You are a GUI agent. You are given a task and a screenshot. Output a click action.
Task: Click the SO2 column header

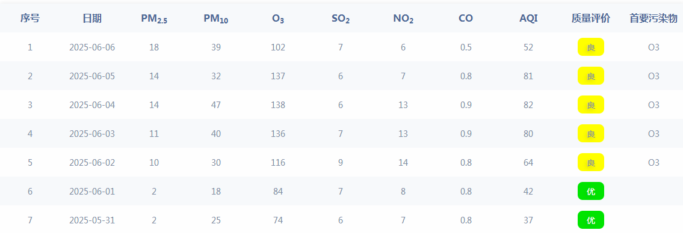pos(340,19)
